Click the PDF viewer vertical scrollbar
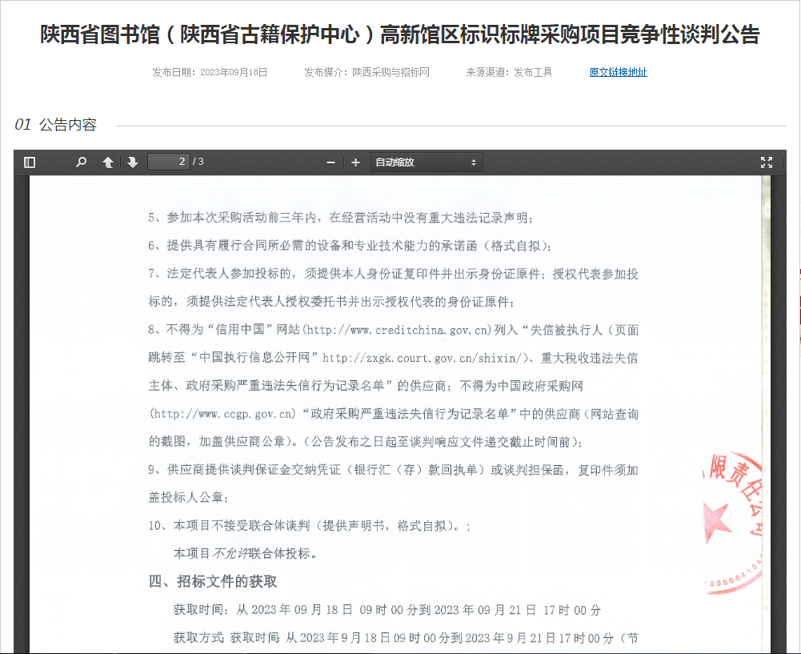The width and height of the screenshot is (801, 654). tap(780, 400)
